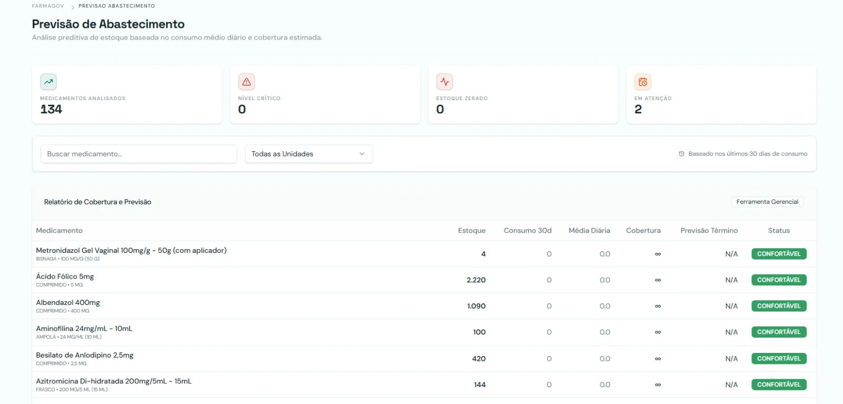Click the N/A end forecast for Aminofilina
The height and width of the screenshot is (404, 843).
(731, 332)
